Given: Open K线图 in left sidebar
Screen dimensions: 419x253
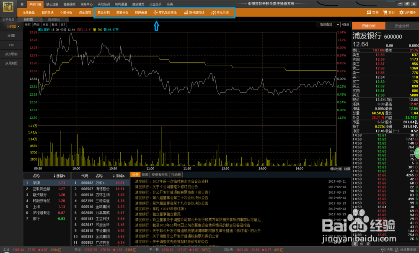Looking at the screenshot, I should (x=11, y=36).
